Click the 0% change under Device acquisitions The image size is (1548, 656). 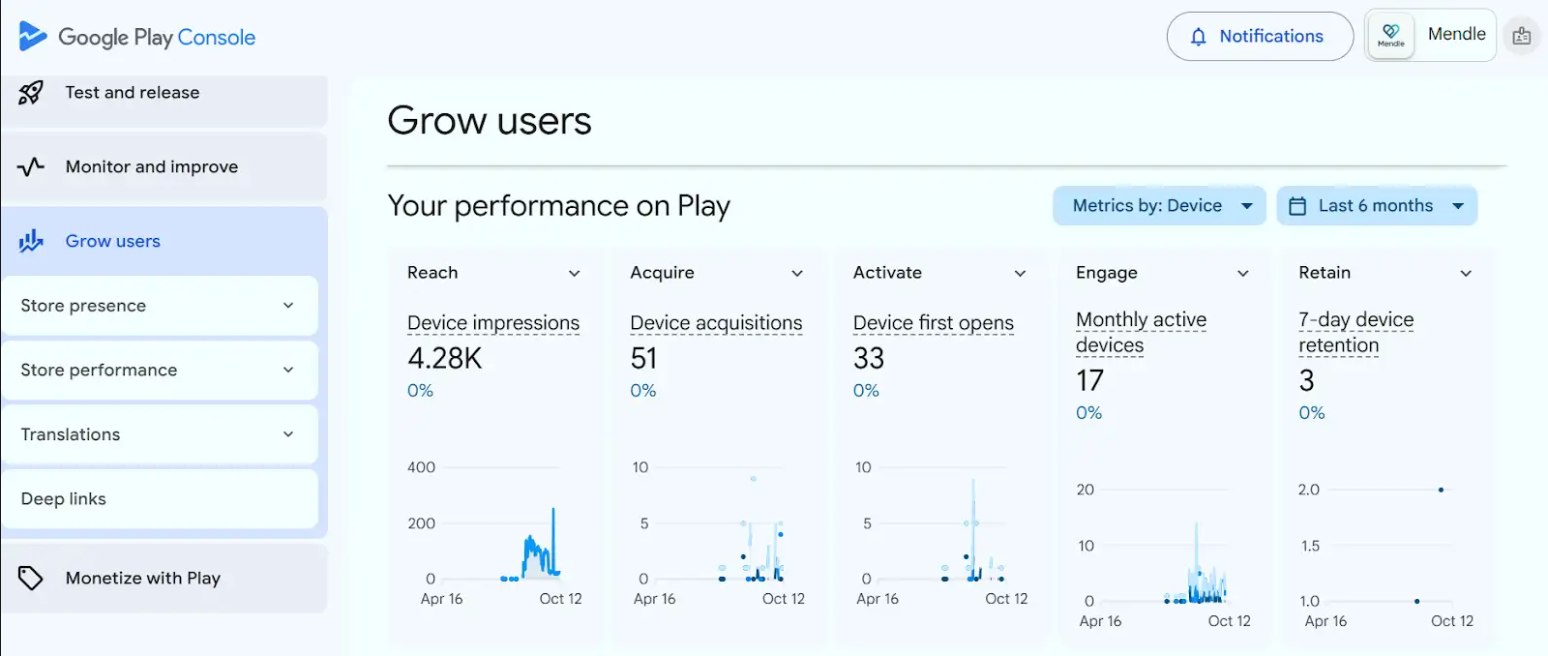pos(643,391)
